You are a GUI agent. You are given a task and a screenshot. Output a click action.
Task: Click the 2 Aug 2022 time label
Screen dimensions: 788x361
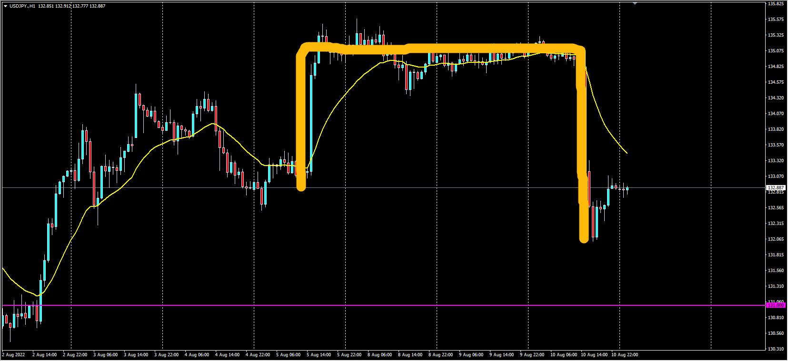pyautogui.click(x=13, y=355)
